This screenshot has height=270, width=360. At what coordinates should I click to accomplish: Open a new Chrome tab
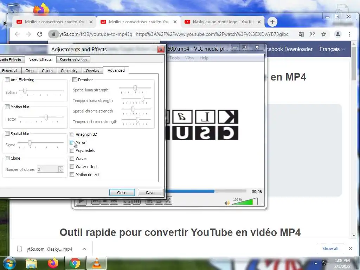coord(272,22)
